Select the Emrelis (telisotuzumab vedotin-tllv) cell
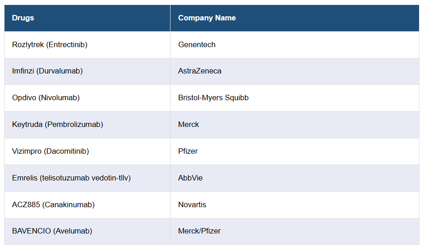 (x=71, y=178)
